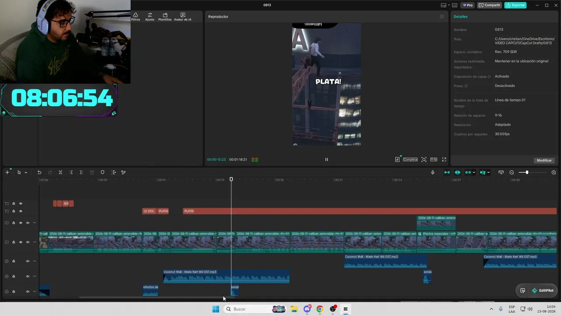
Task: Delete left of playhead trim icon
Action: pos(71,172)
